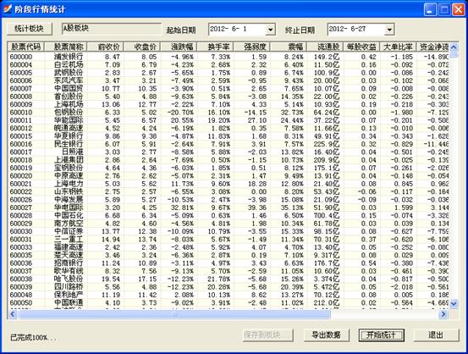Image resolution: width=468 pixels, height=354 pixels.
Task: Click the vertical scrollbar up arrow
Action: [454, 47]
